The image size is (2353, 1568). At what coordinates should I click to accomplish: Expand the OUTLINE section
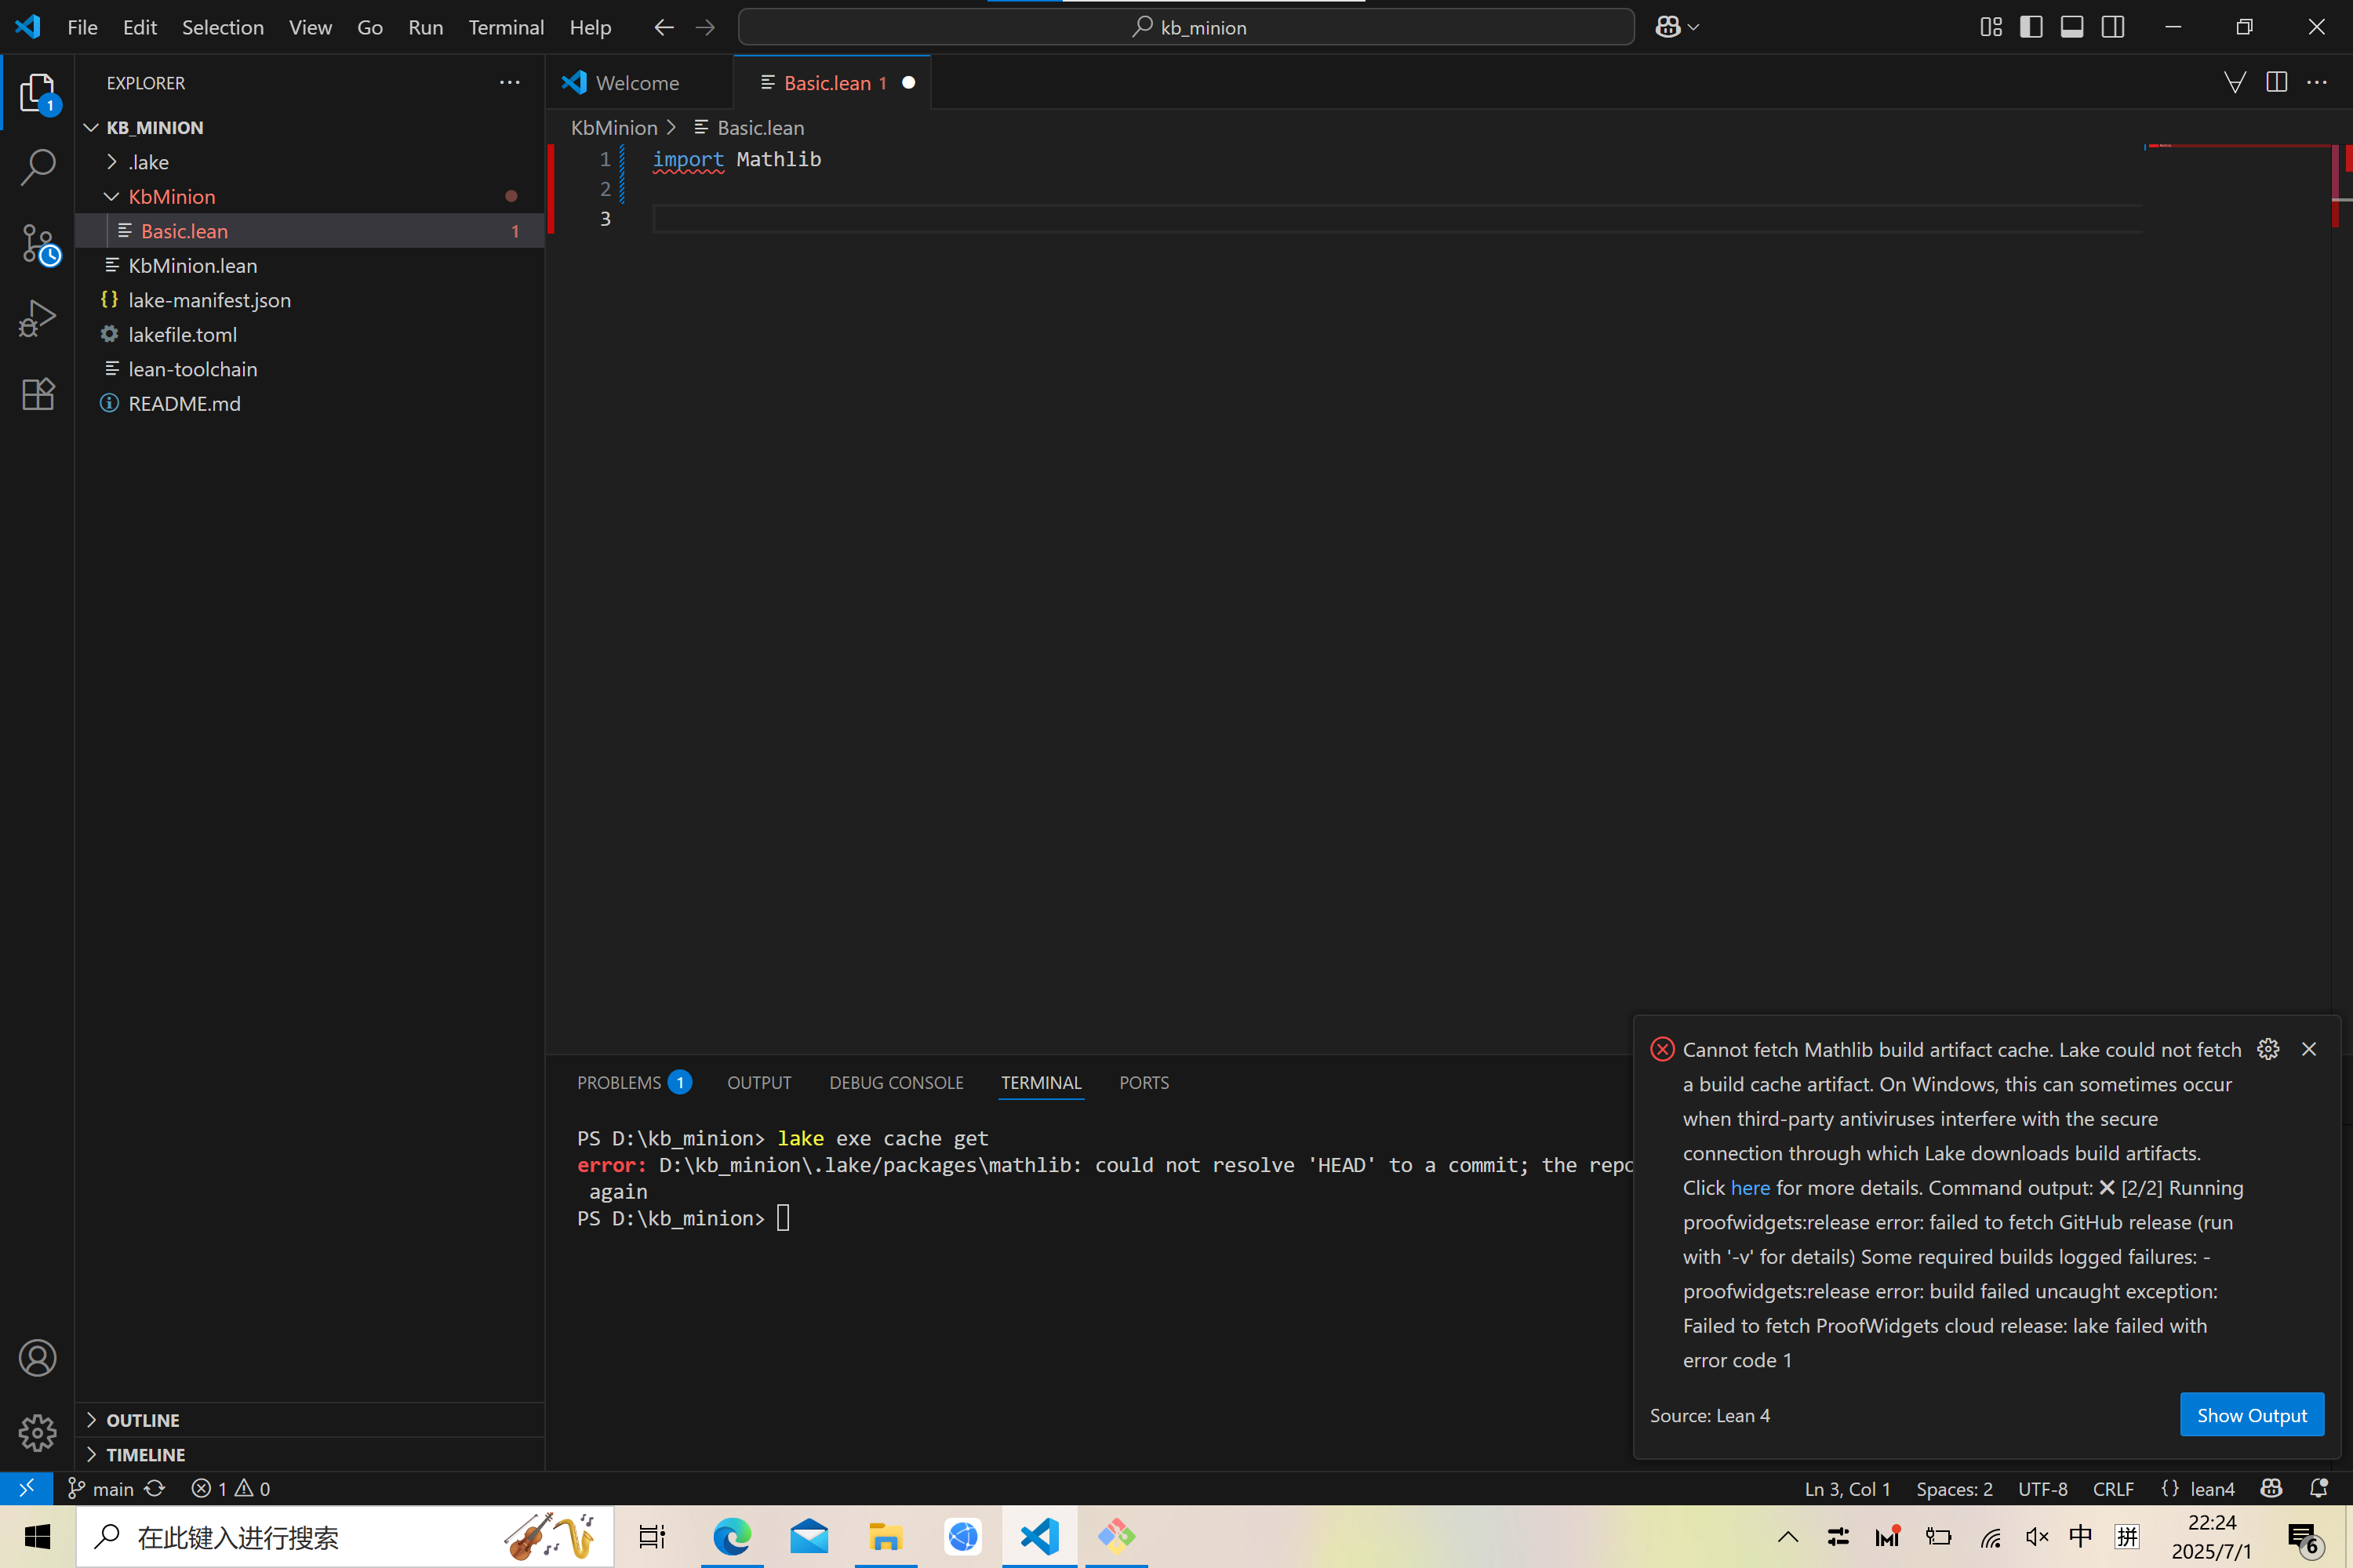pyautogui.click(x=143, y=1420)
